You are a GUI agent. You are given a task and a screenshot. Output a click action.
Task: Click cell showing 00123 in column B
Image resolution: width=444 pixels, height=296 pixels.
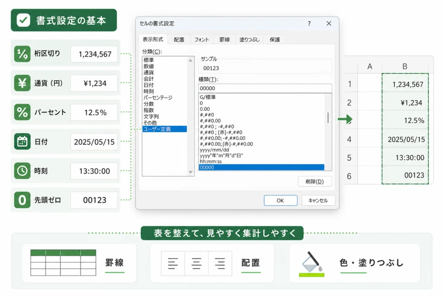tap(405, 175)
